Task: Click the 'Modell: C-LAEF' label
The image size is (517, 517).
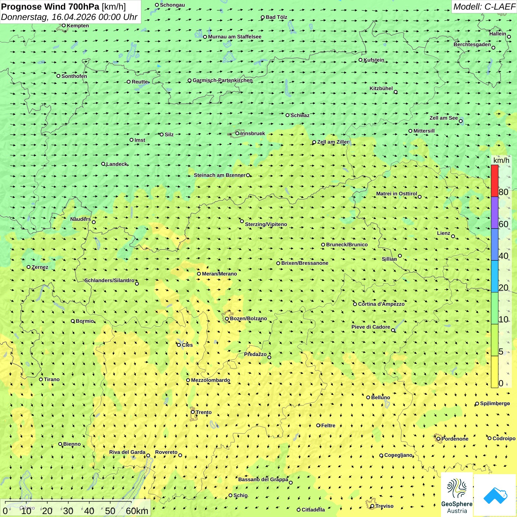Action: pyautogui.click(x=484, y=7)
